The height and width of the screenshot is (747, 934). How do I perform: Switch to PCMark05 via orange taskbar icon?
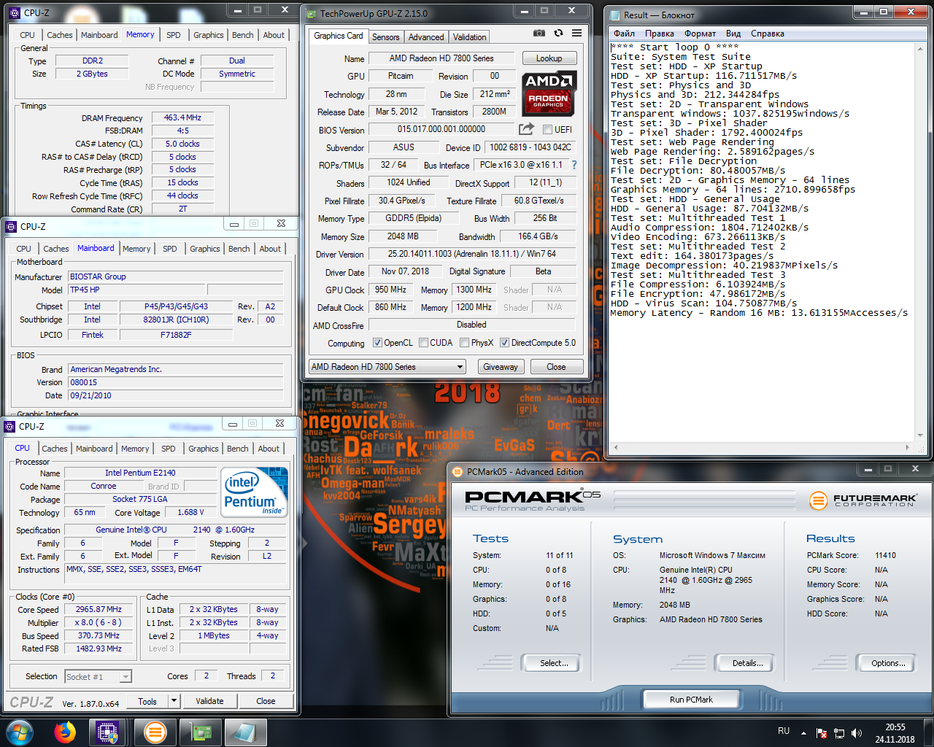pyautogui.click(x=155, y=732)
